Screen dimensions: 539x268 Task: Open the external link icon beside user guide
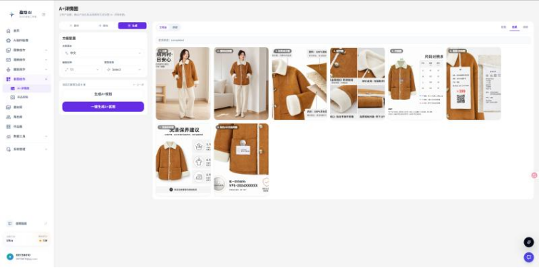pyautogui.click(x=46, y=224)
